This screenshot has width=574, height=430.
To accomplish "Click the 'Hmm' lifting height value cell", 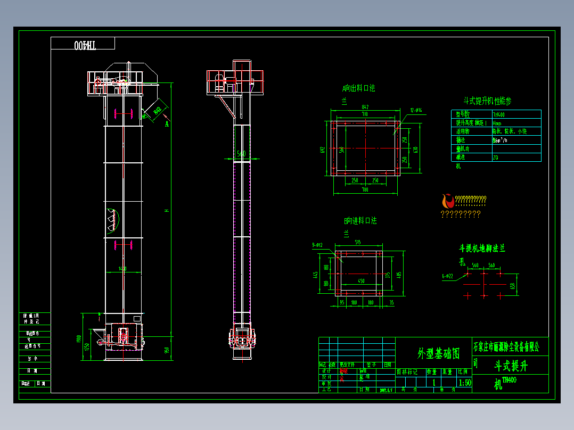I will 497,123.
